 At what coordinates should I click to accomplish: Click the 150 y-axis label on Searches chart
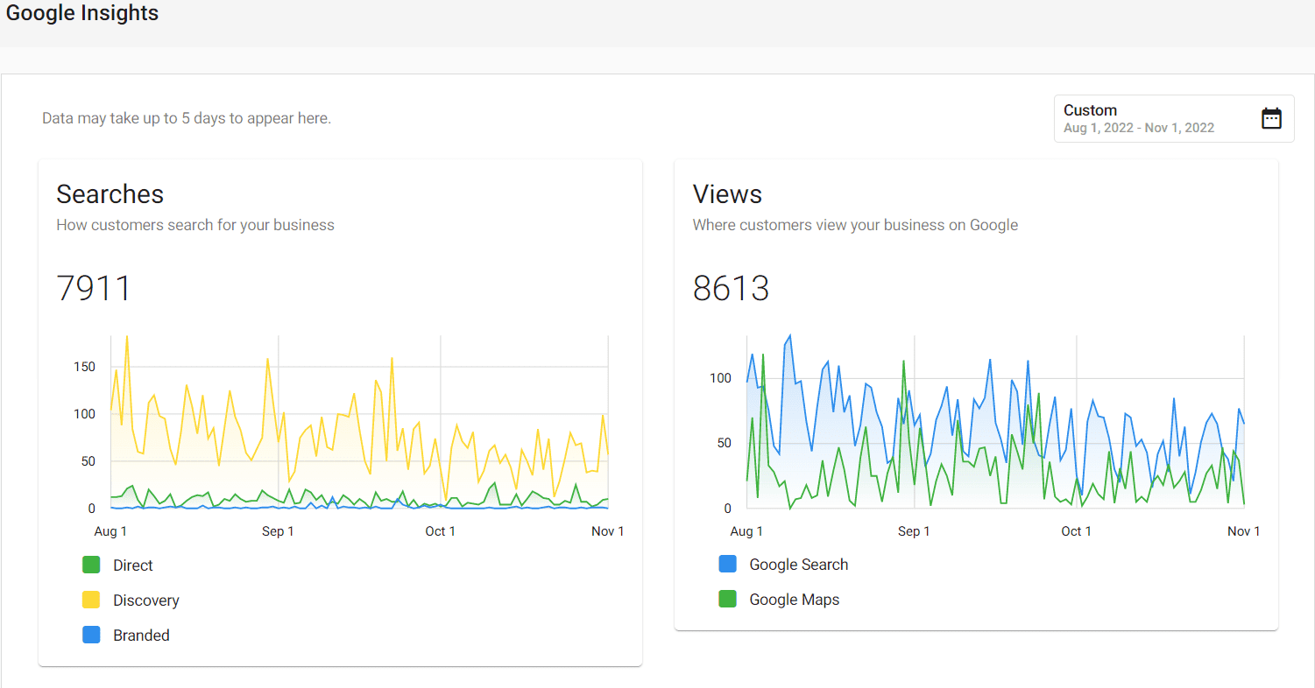coord(84,367)
